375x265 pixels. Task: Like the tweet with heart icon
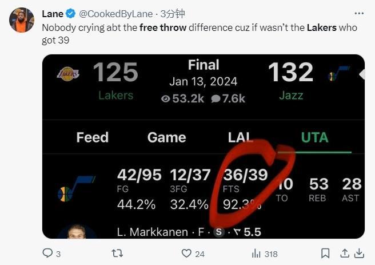point(186,254)
